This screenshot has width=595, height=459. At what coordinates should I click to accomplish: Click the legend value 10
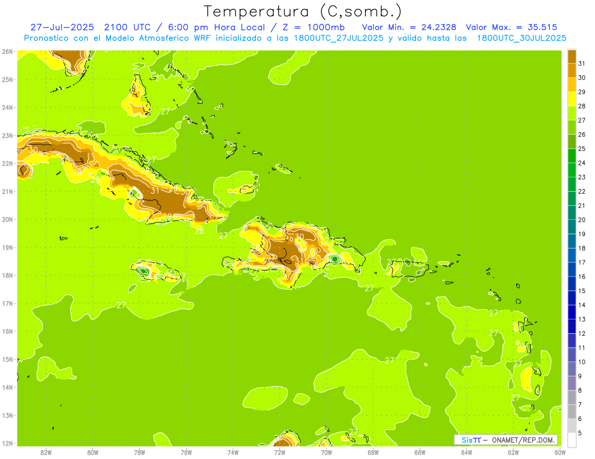coord(582,362)
